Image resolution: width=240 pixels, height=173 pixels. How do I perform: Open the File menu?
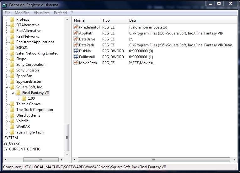pyautogui.click(x=8, y=13)
